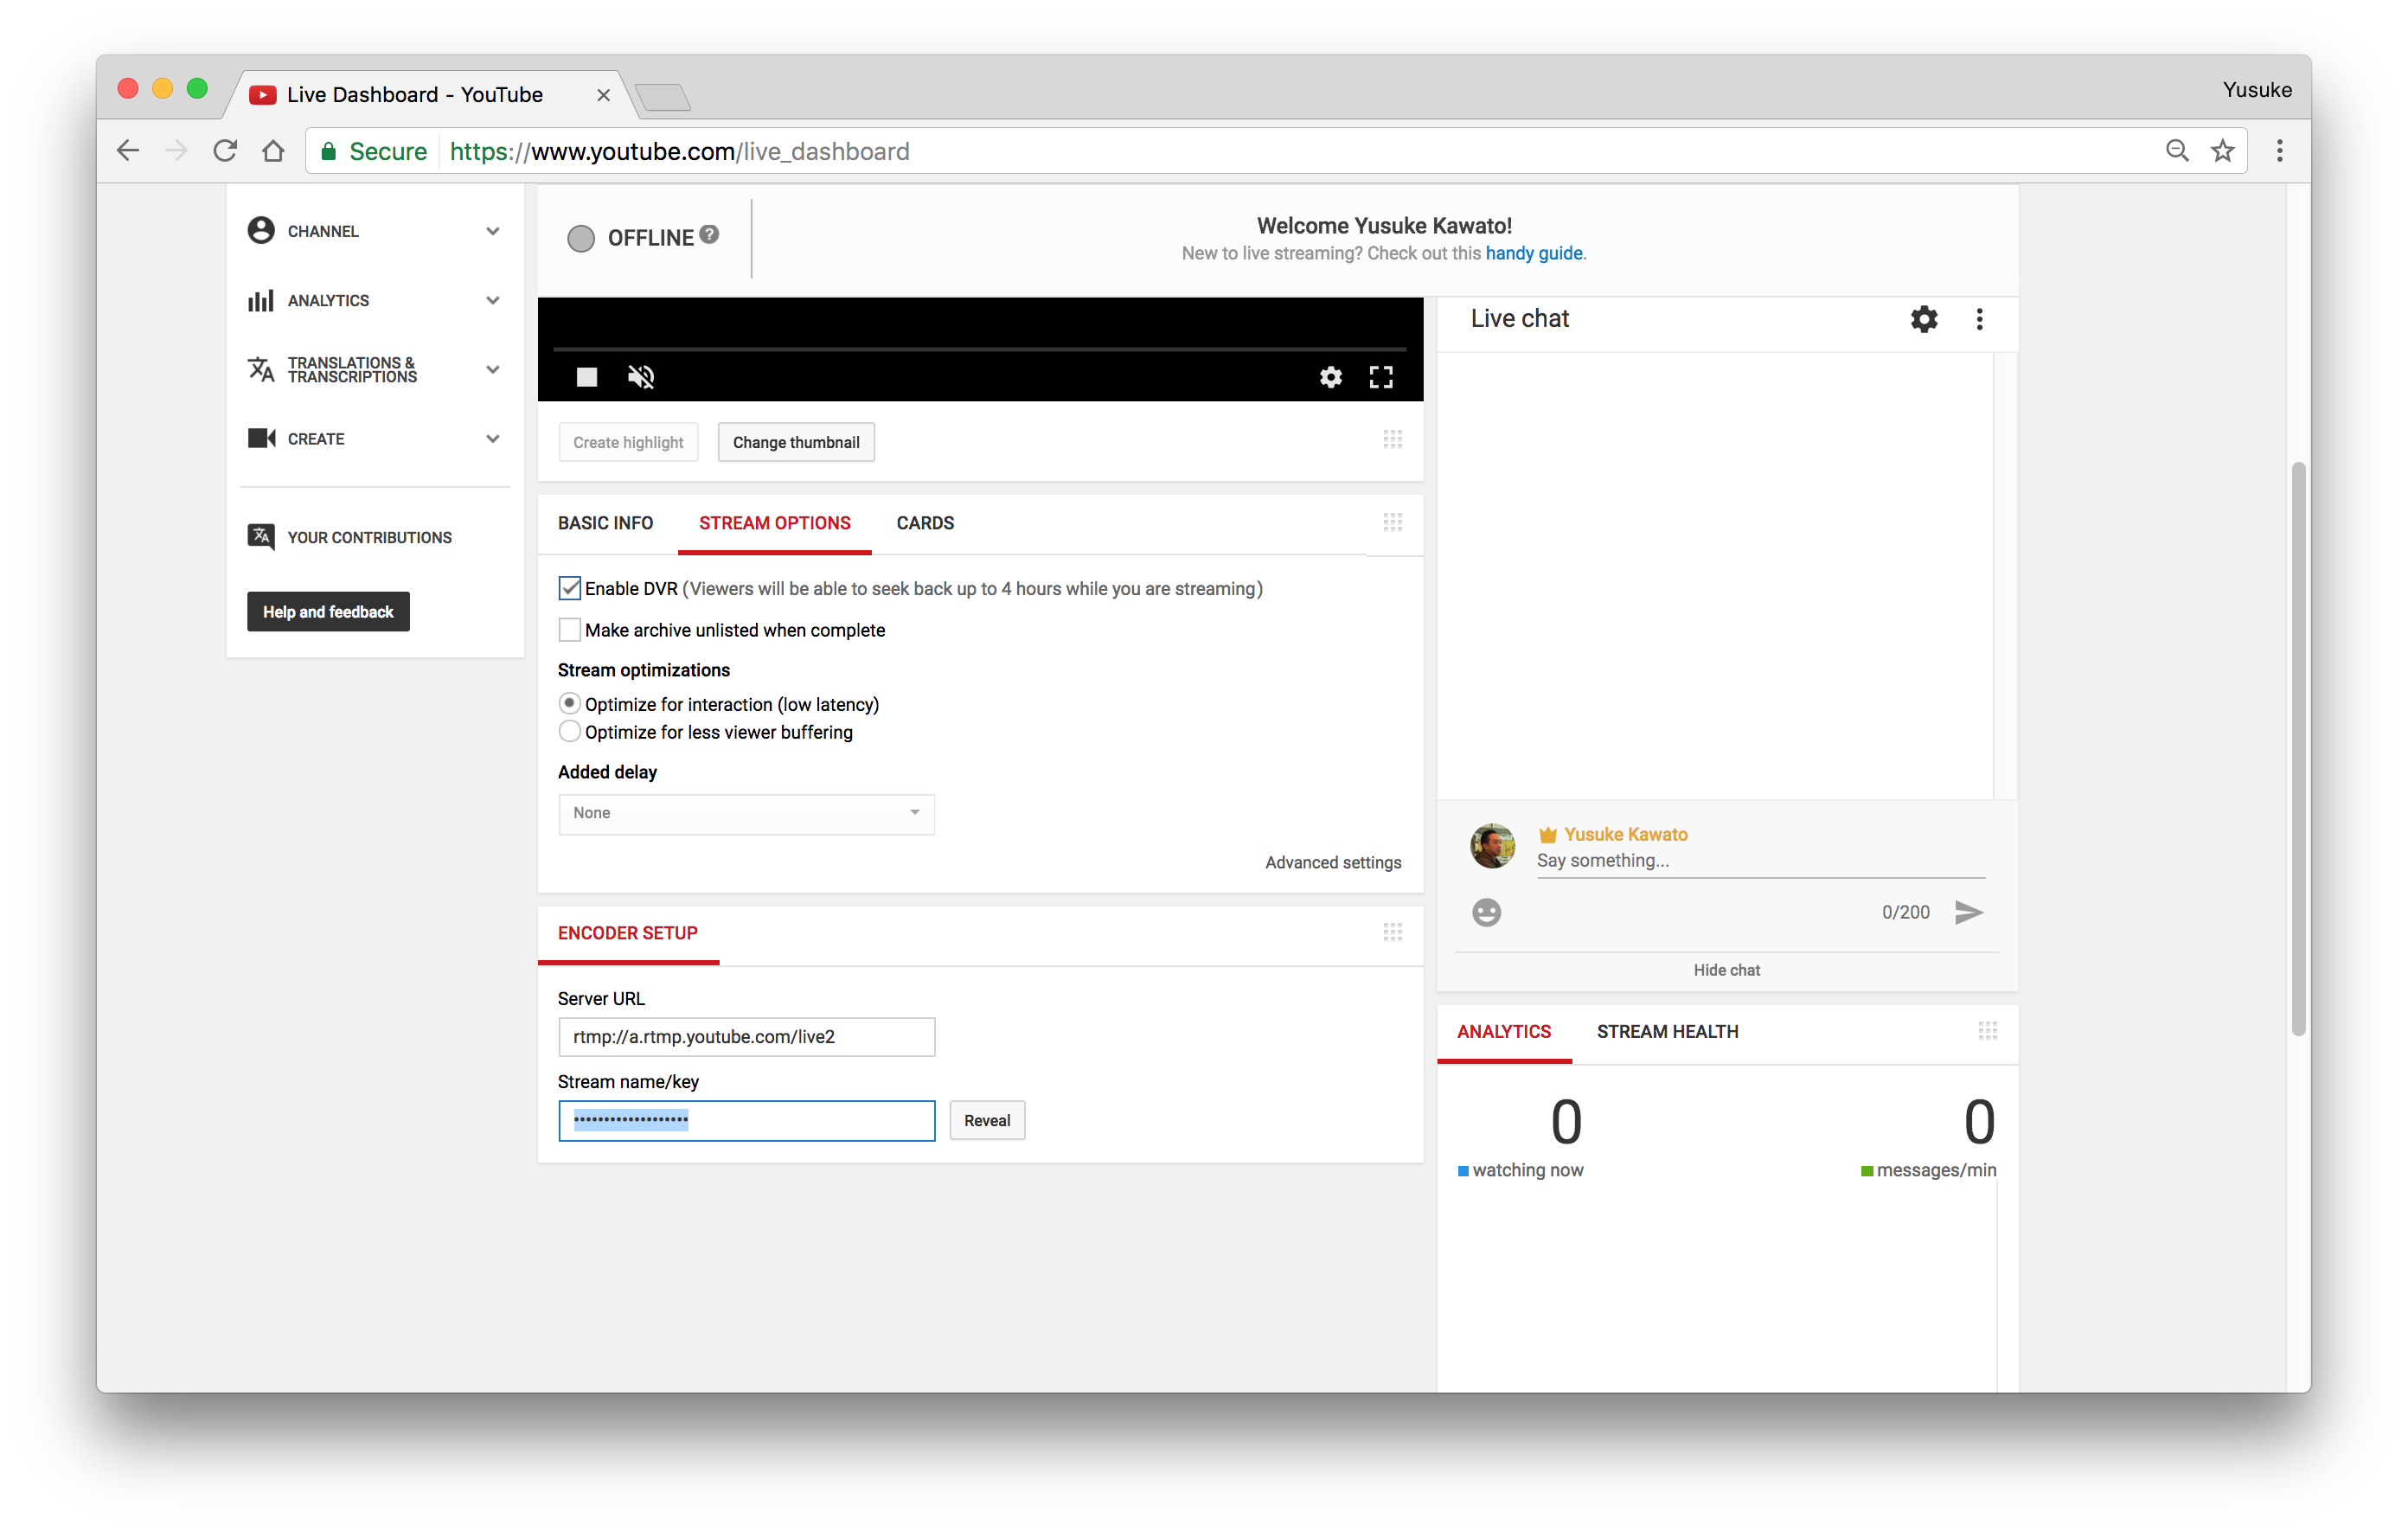
Task: Go to the home page icon
Action: 273,151
